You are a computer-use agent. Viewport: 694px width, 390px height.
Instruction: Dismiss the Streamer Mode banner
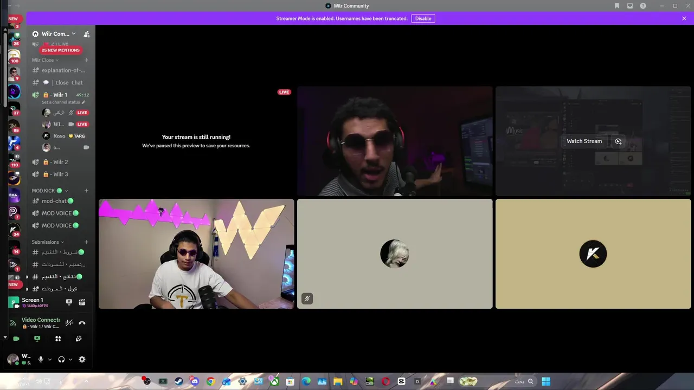(x=684, y=18)
